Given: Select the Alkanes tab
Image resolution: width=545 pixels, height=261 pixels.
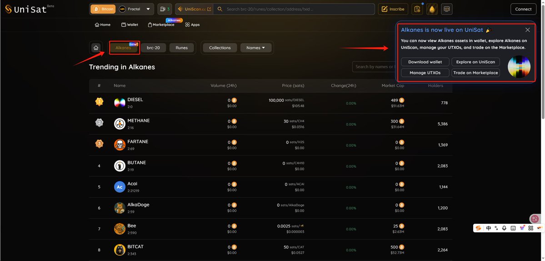Looking at the screenshot, I should pyautogui.click(x=124, y=48).
